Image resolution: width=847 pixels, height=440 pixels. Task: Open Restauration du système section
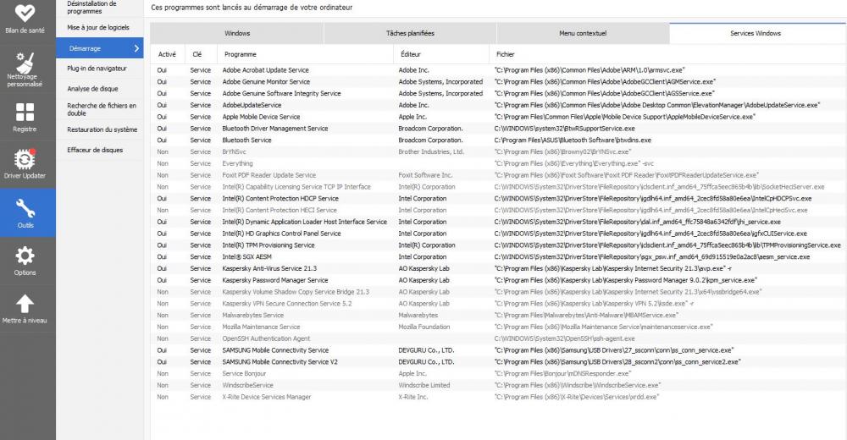tap(100, 129)
